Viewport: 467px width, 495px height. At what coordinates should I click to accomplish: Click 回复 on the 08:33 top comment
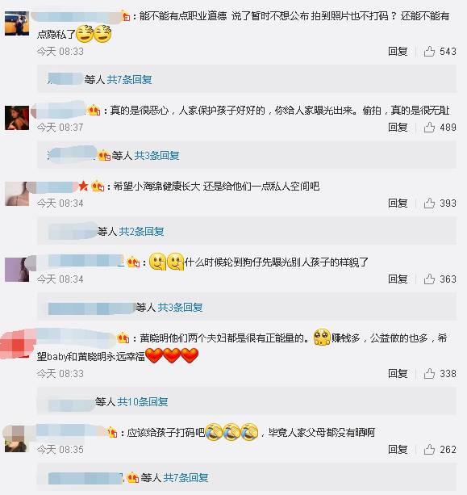tap(398, 51)
